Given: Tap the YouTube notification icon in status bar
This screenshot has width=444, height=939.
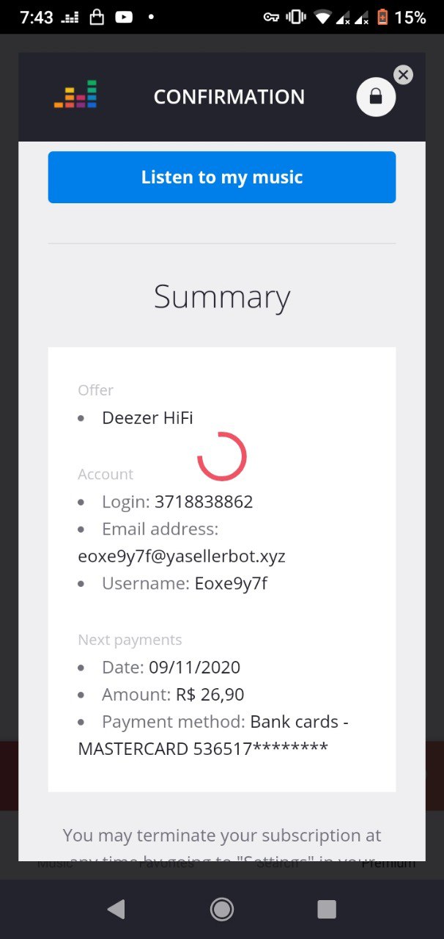Looking at the screenshot, I should coord(124,17).
